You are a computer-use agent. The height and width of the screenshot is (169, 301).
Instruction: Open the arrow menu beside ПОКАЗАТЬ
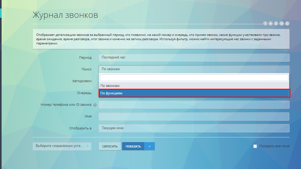(x=149, y=146)
